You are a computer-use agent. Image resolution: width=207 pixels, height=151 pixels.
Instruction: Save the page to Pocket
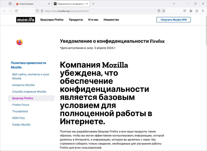184,11
